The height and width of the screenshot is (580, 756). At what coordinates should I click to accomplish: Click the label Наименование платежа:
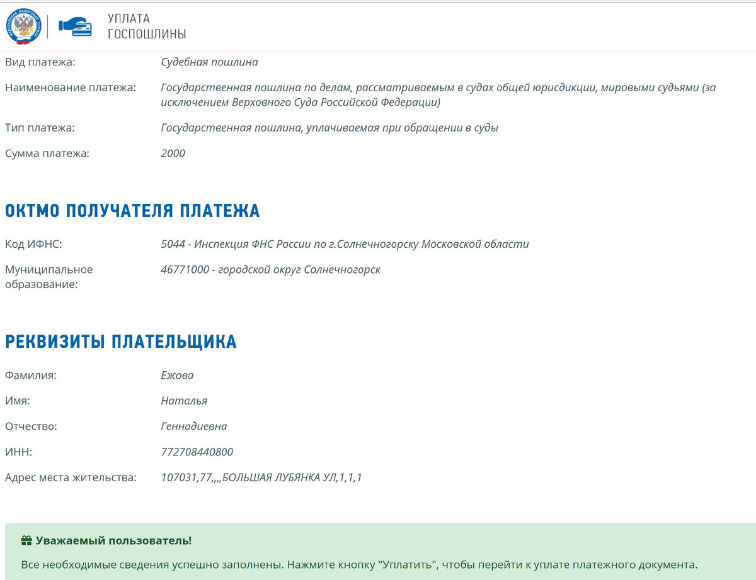click(x=71, y=87)
